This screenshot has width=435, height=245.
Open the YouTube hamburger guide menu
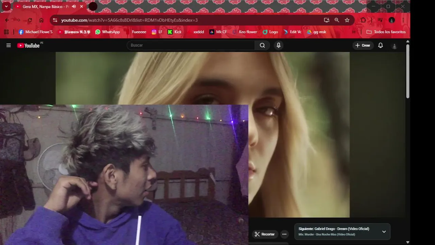9,45
